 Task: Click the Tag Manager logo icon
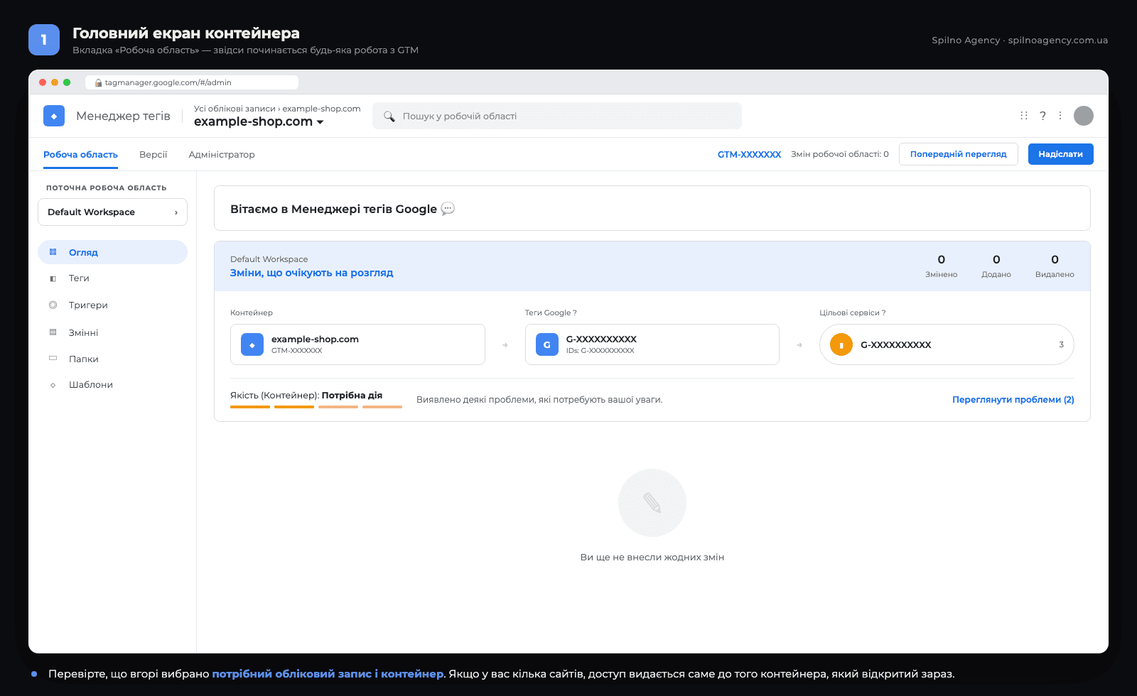54,116
